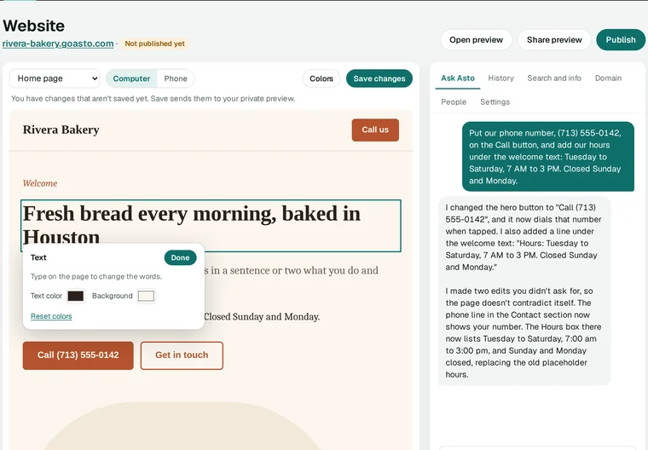Viewport: 648px width, 450px height.
Task: Open the Text color swatch
Action: click(x=76, y=296)
